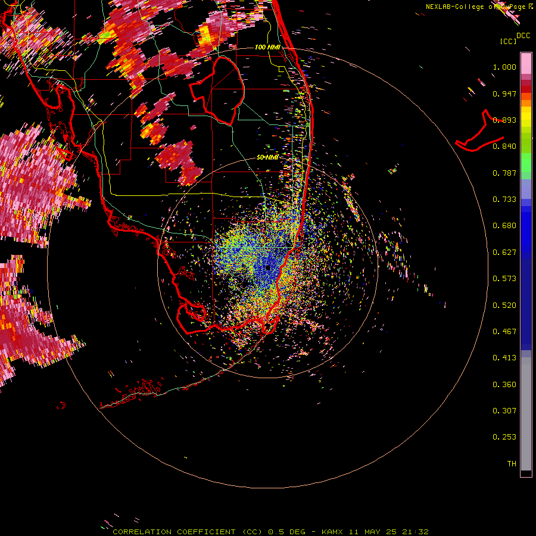The image size is (536, 536).
Task: Select the 0.307 scale value
Action: (x=504, y=411)
